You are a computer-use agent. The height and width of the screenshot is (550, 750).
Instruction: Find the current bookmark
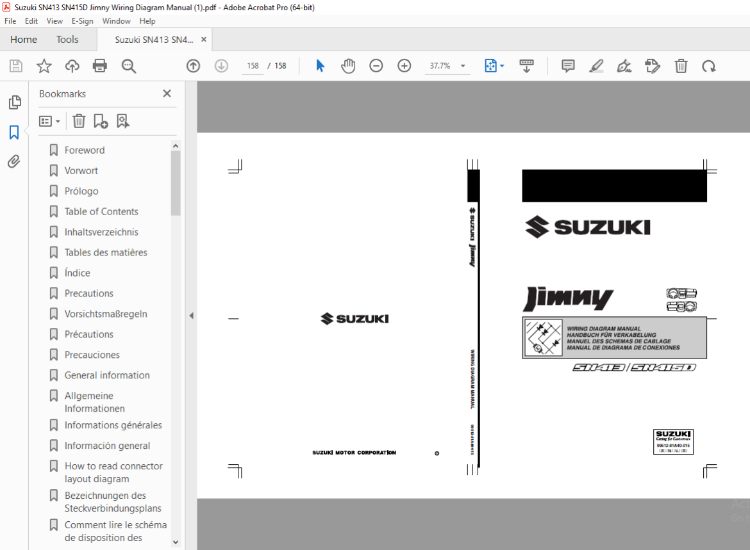click(123, 122)
